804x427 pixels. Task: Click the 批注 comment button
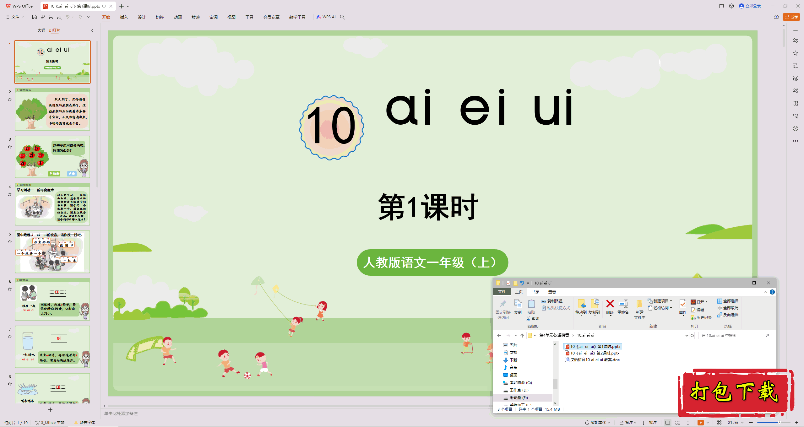[650, 423]
